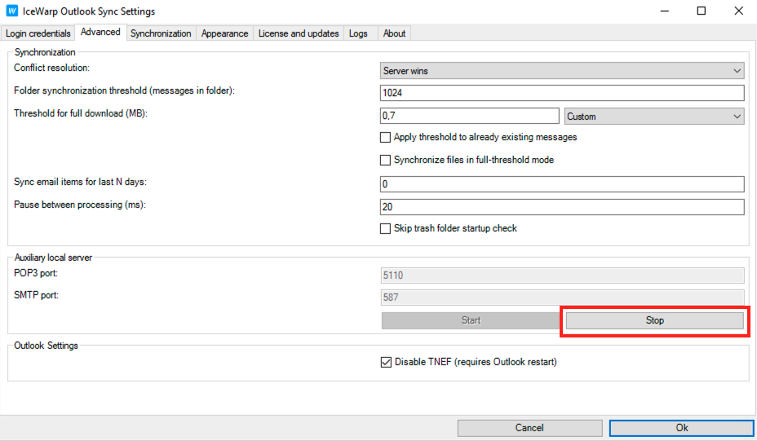Open the Logs tab

(x=358, y=33)
